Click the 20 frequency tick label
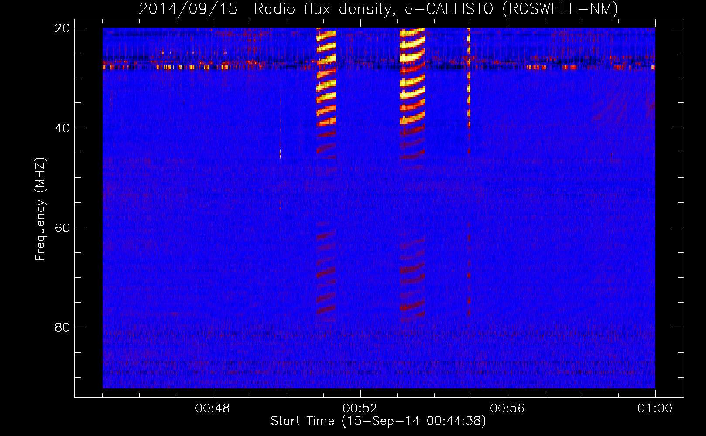The image size is (706, 436). (x=63, y=28)
